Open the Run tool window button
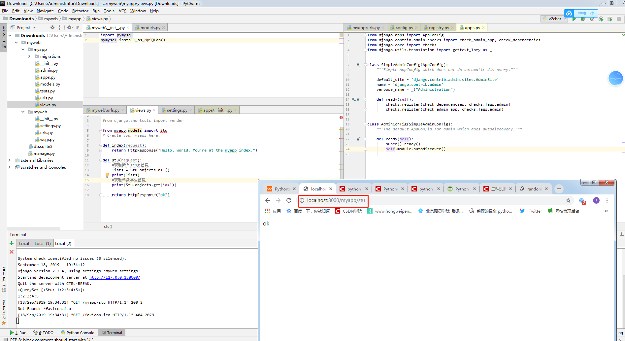Image resolution: width=625 pixels, height=341 pixels. [18, 332]
